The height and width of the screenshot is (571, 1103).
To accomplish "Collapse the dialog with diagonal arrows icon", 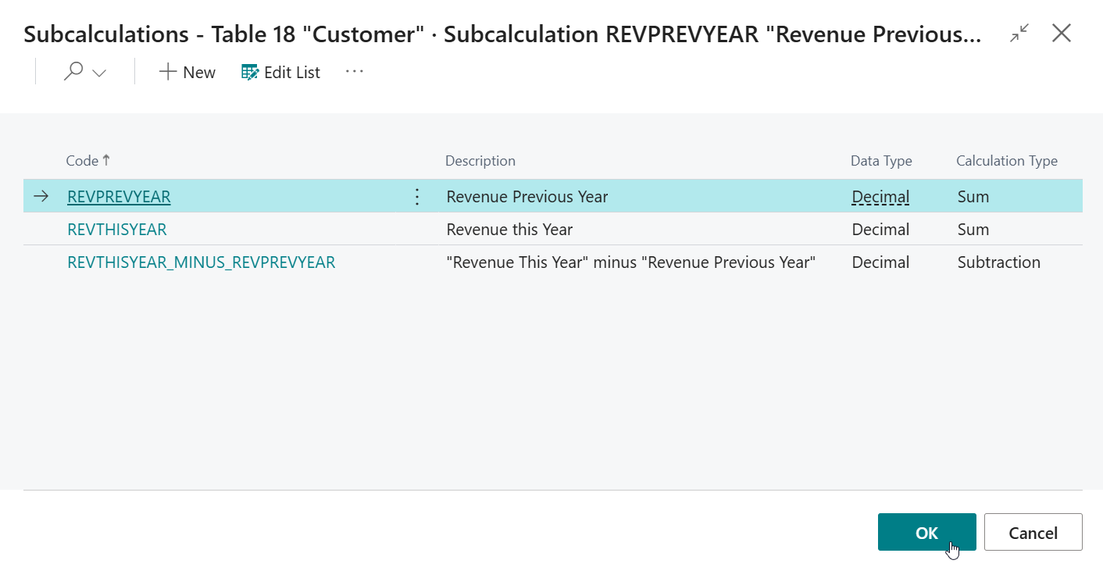I will 1019,33.
